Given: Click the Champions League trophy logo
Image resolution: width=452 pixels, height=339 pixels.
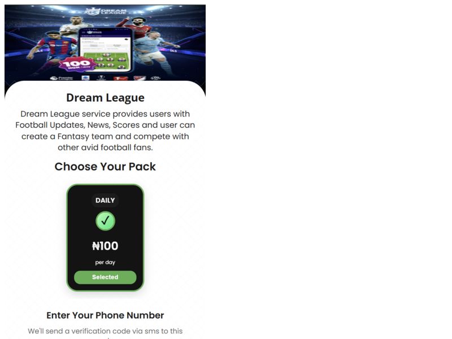Looking at the screenshot, I should click(x=101, y=77).
